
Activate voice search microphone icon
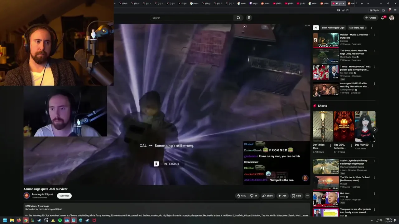[249, 18]
